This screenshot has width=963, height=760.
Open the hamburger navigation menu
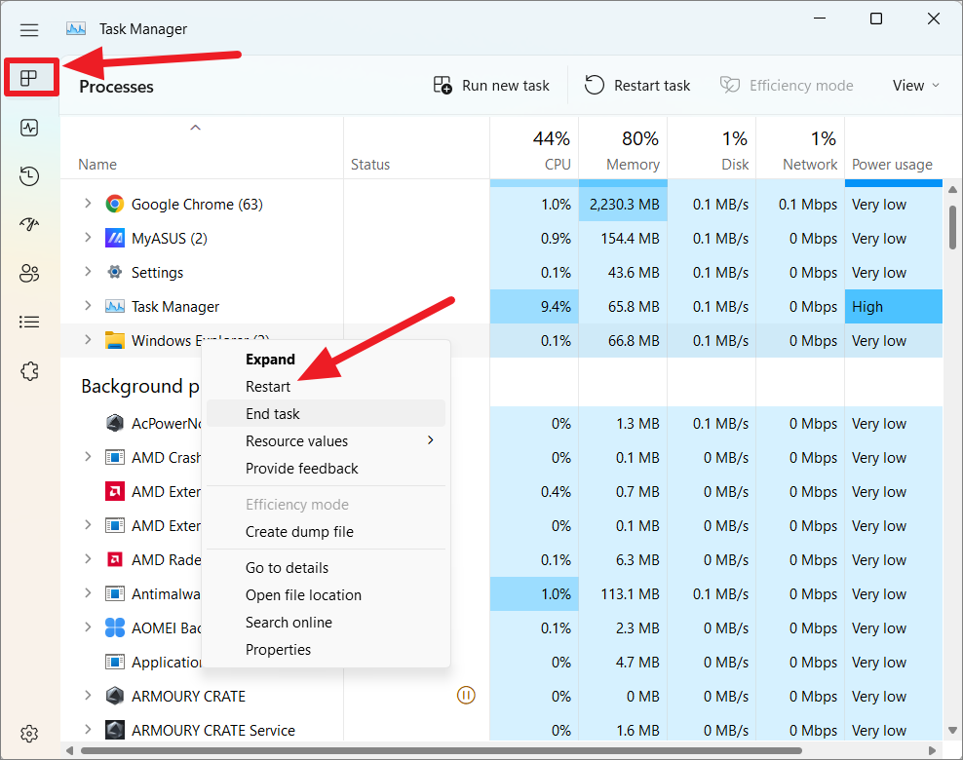click(x=29, y=29)
